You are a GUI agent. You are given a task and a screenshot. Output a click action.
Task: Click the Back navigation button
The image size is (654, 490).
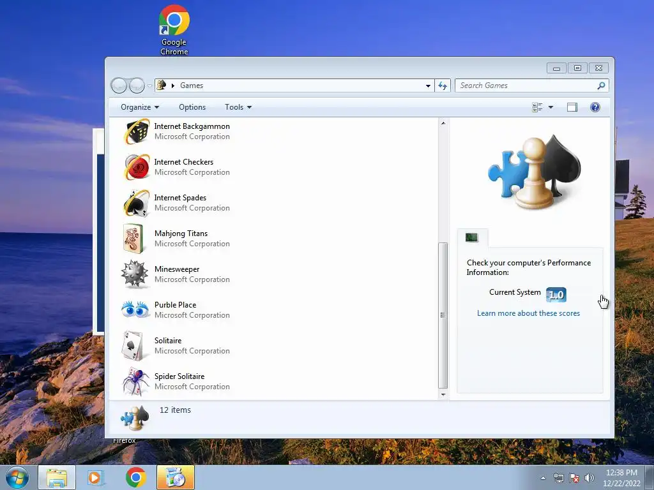coord(119,85)
